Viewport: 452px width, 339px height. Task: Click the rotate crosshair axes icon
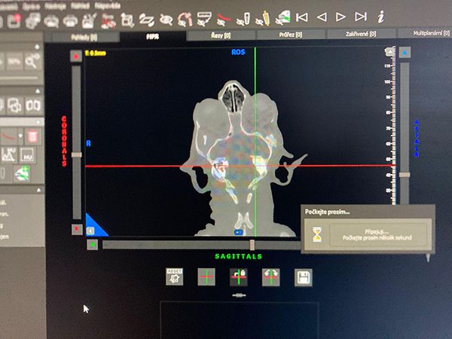[271, 277]
